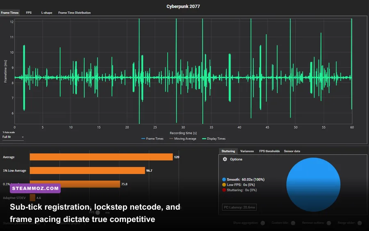
Task: Click the orange Low FPS legend dot
Action: pyautogui.click(x=224, y=185)
